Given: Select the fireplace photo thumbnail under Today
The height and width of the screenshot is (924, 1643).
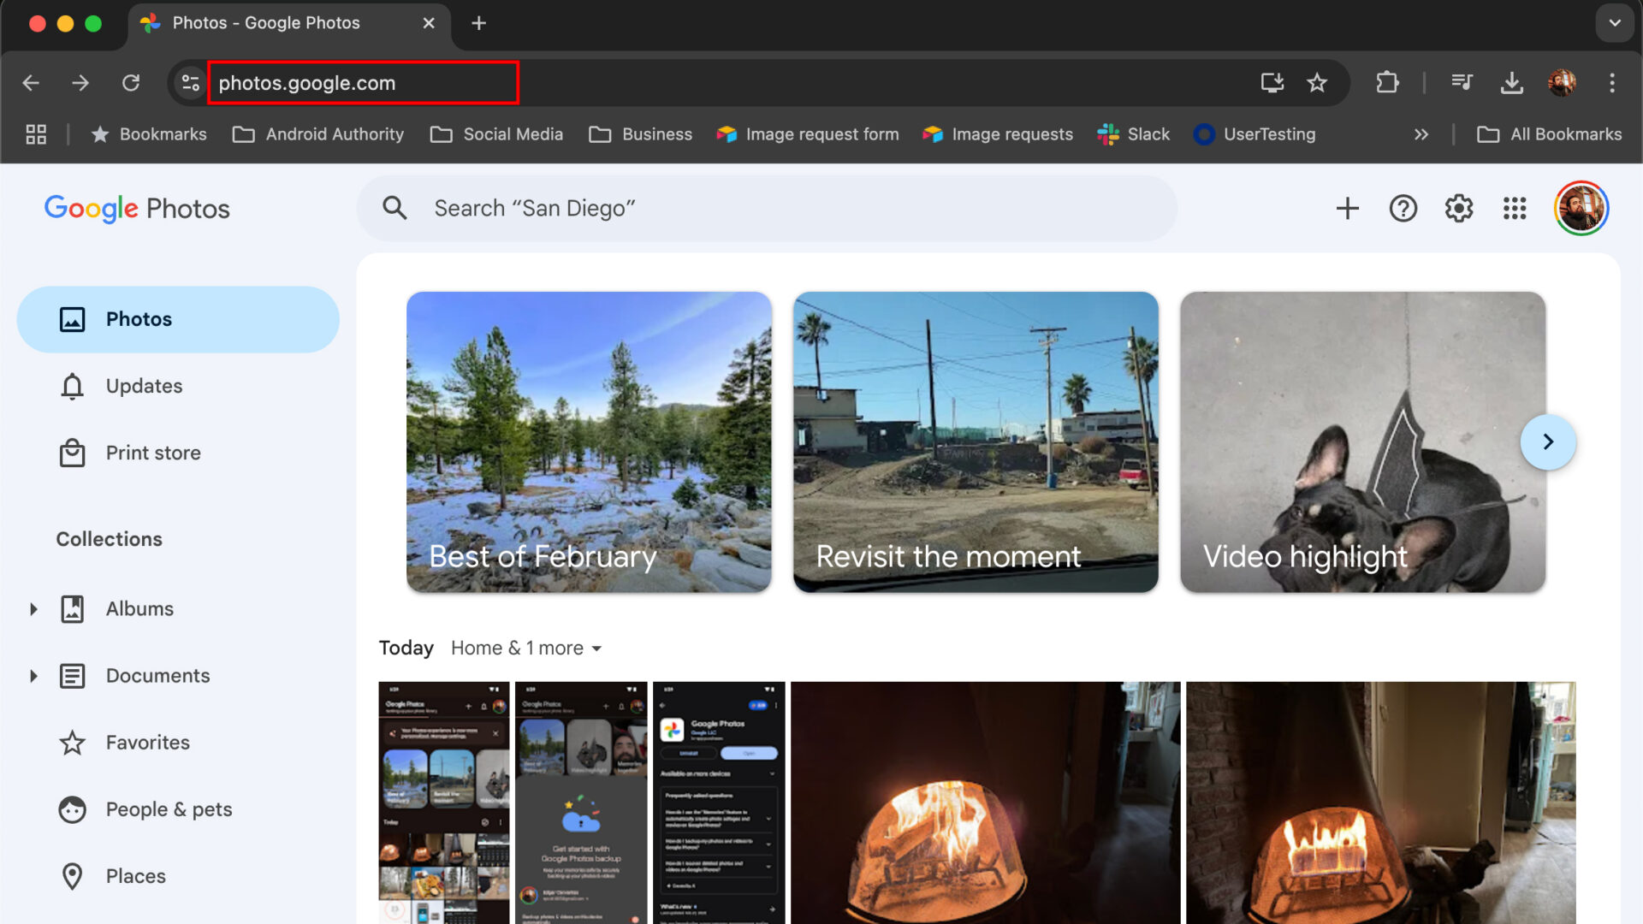Looking at the screenshot, I should point(984,804).
